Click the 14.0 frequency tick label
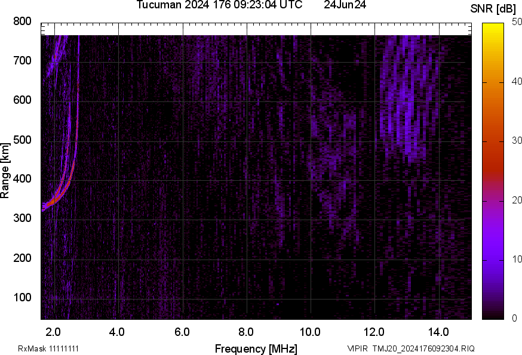This screenshot has height=355, width=522. pos(438,331)
